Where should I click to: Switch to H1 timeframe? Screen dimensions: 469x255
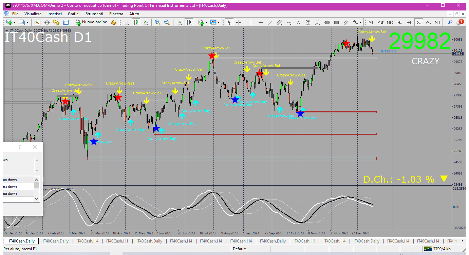point(400,22)
